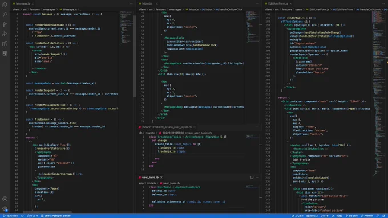Click UTF-8 encoding in status bar
This screenshot has width=388, height=218.
tap(325, 216)
